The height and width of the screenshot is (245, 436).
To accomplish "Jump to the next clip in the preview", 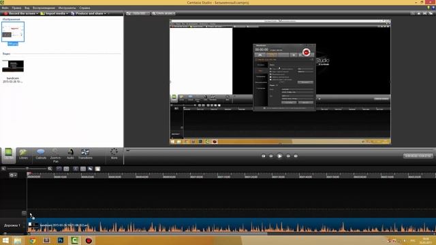I will 296,156.
